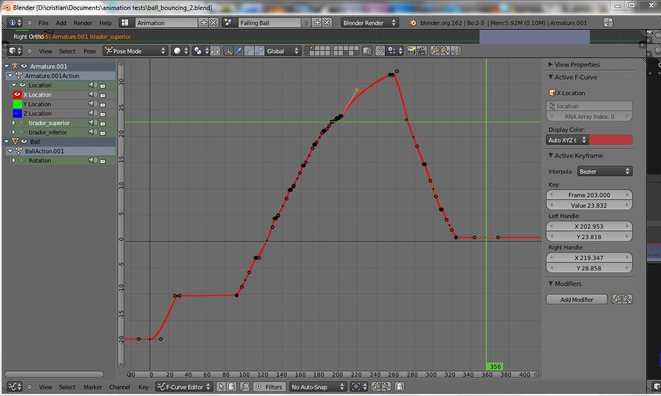Click the fullscreen toggle icon in Info header
Image resolution: width=661 pixels, height=396 pixels.
point(608,22)
